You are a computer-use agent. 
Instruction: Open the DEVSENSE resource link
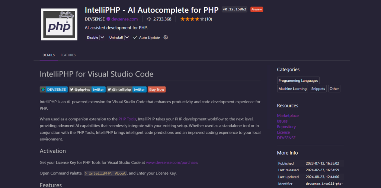tap(286, 138)
